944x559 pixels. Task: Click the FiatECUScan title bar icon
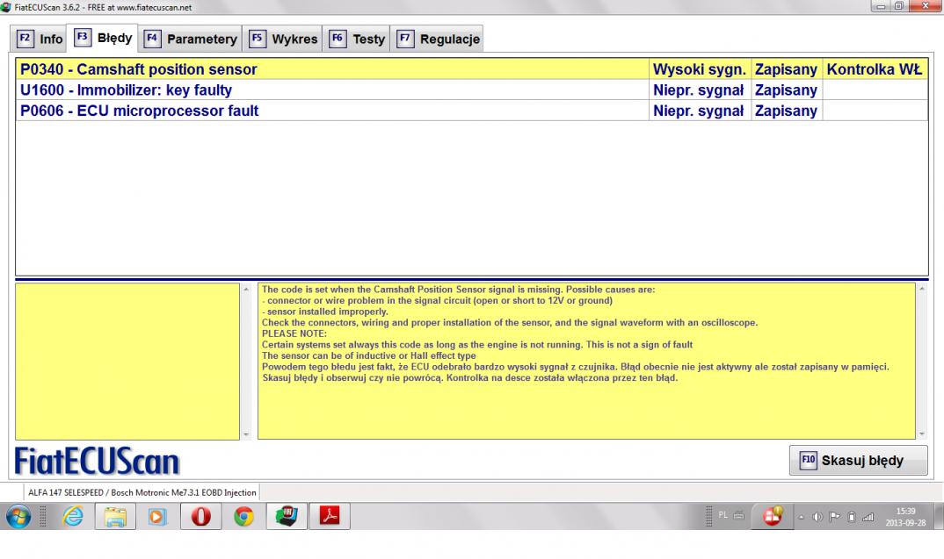pos(6,7)
